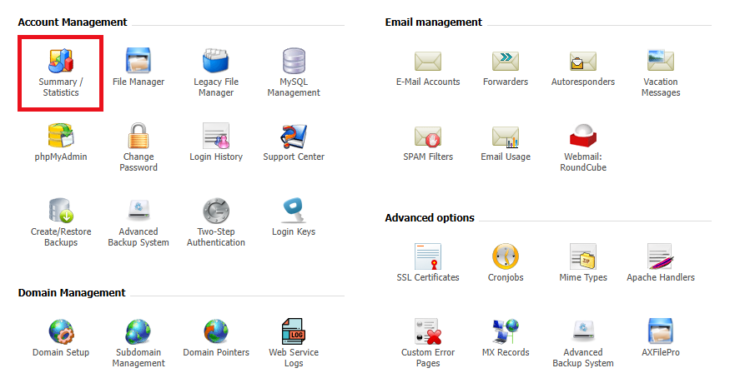
Task: Launch the File Manager icon
Action: [x=138, y=61]
